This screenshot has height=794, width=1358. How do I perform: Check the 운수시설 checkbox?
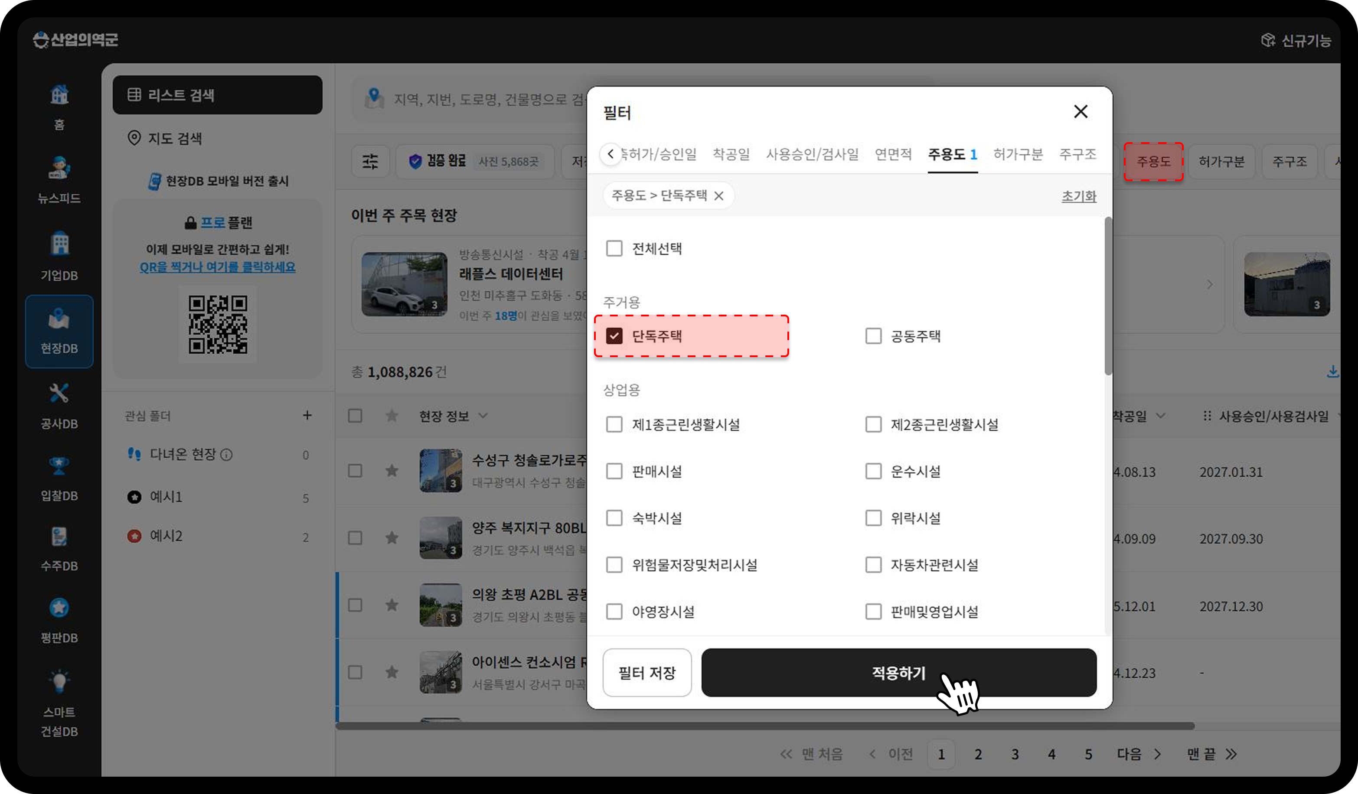pos(873,472)
